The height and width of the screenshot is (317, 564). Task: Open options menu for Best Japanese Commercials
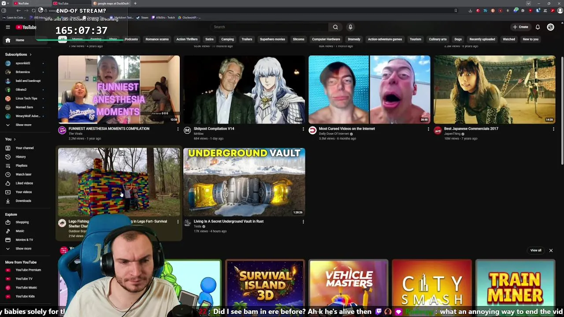click(553, 129)
